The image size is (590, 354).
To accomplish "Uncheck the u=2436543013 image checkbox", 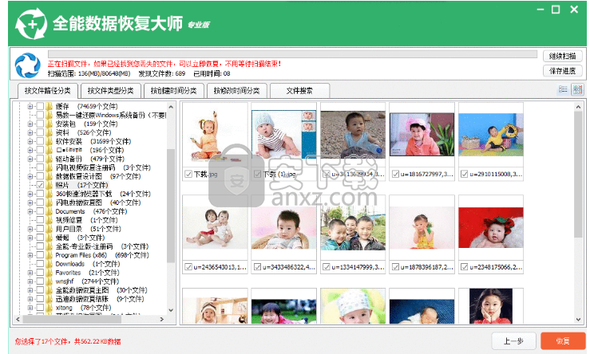I will 188,267.
